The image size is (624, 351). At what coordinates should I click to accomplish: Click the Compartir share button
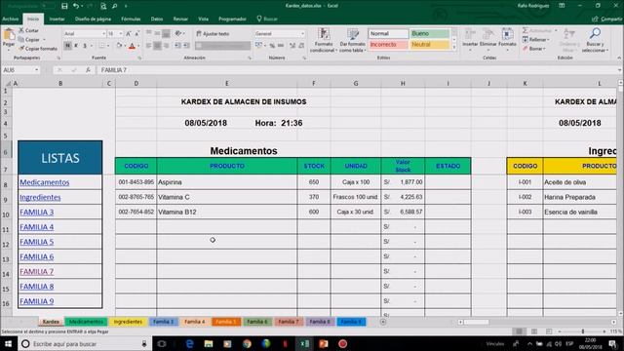point(606,19)
